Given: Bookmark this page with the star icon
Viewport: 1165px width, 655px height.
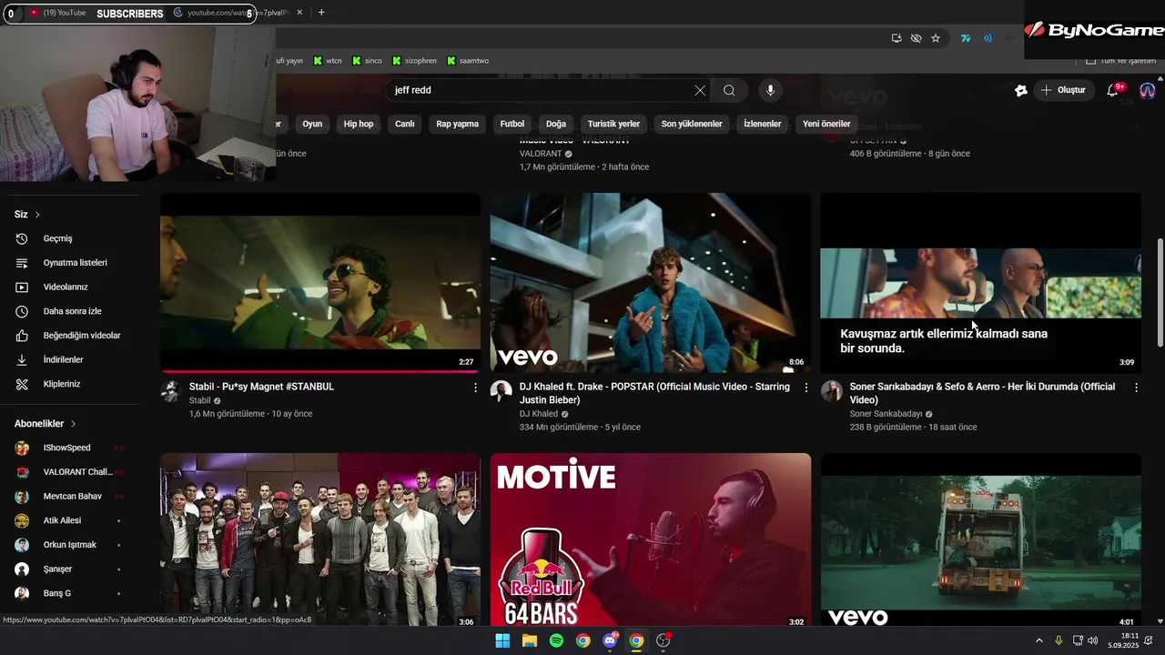Looking at the screenshot, I should 935,38.
